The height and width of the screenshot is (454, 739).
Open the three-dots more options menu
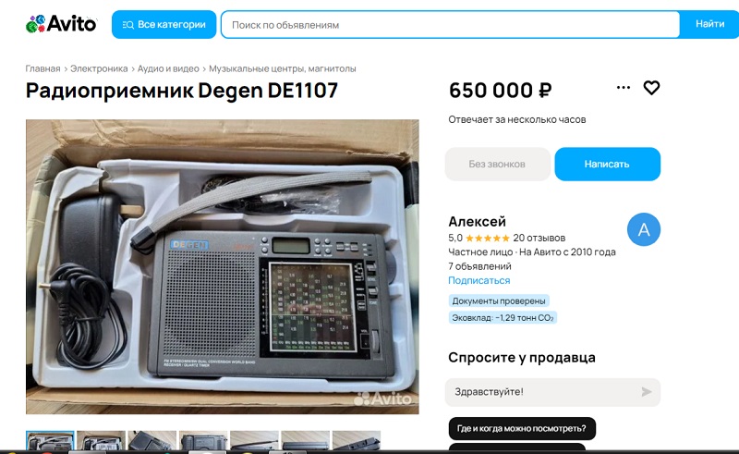pos(623,87)
